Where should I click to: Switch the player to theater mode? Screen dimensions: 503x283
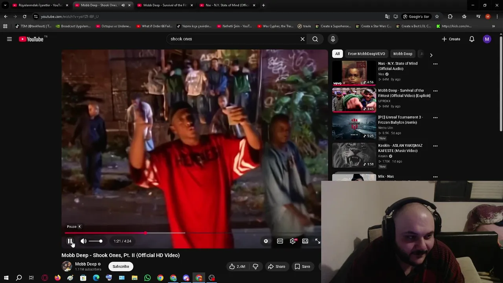[x=305, y=241]
